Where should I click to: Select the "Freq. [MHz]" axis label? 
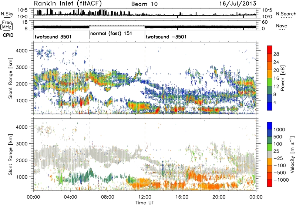pyautogui.click(x=7, y=25)
